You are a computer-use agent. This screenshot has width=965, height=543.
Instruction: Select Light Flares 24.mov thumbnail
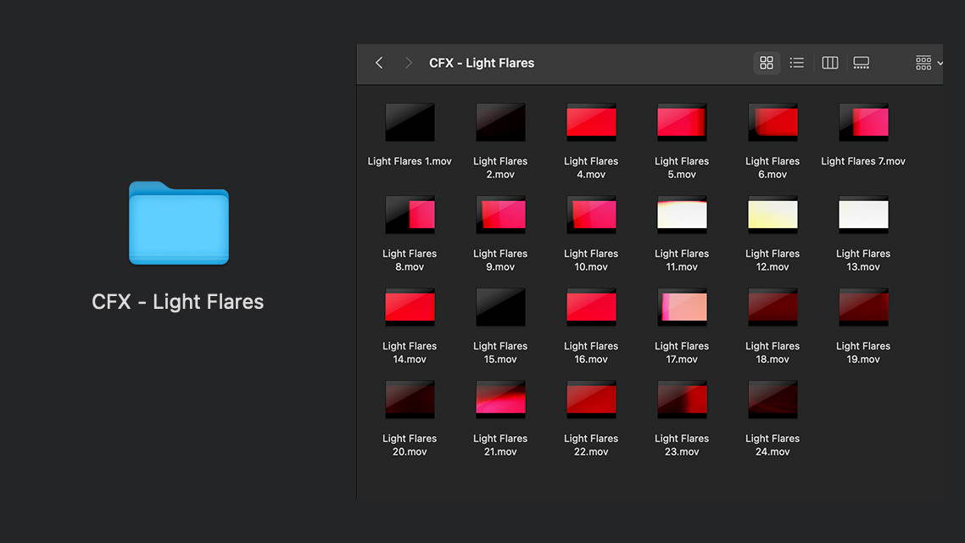point(773,400)
